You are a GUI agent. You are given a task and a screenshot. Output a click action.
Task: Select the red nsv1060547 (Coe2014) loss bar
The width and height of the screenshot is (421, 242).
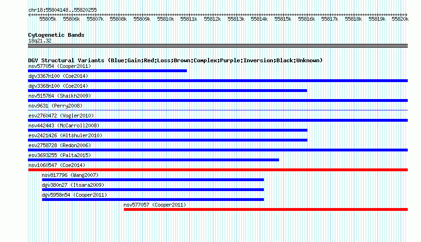coord(218,170)
